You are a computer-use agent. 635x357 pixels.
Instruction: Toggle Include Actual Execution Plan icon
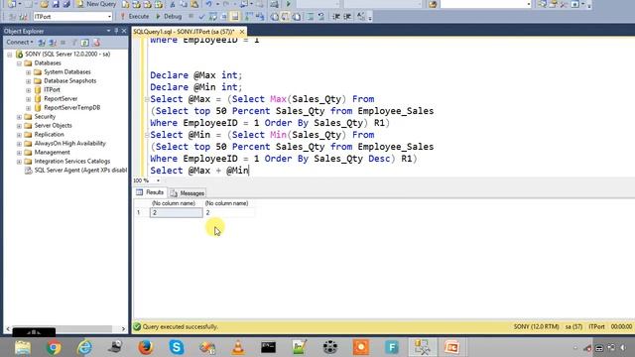click(248, 17)
